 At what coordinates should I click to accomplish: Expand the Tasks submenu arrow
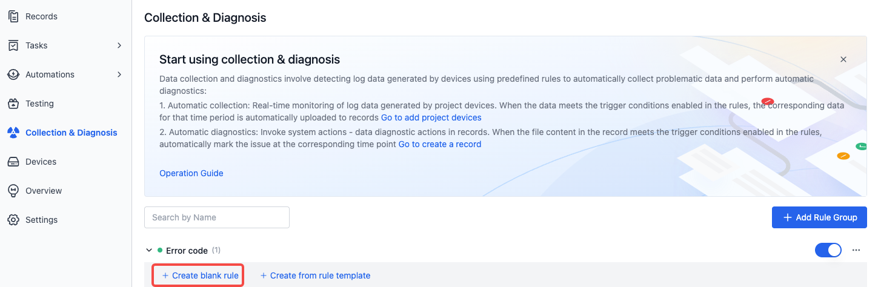(x=119, y=45)
